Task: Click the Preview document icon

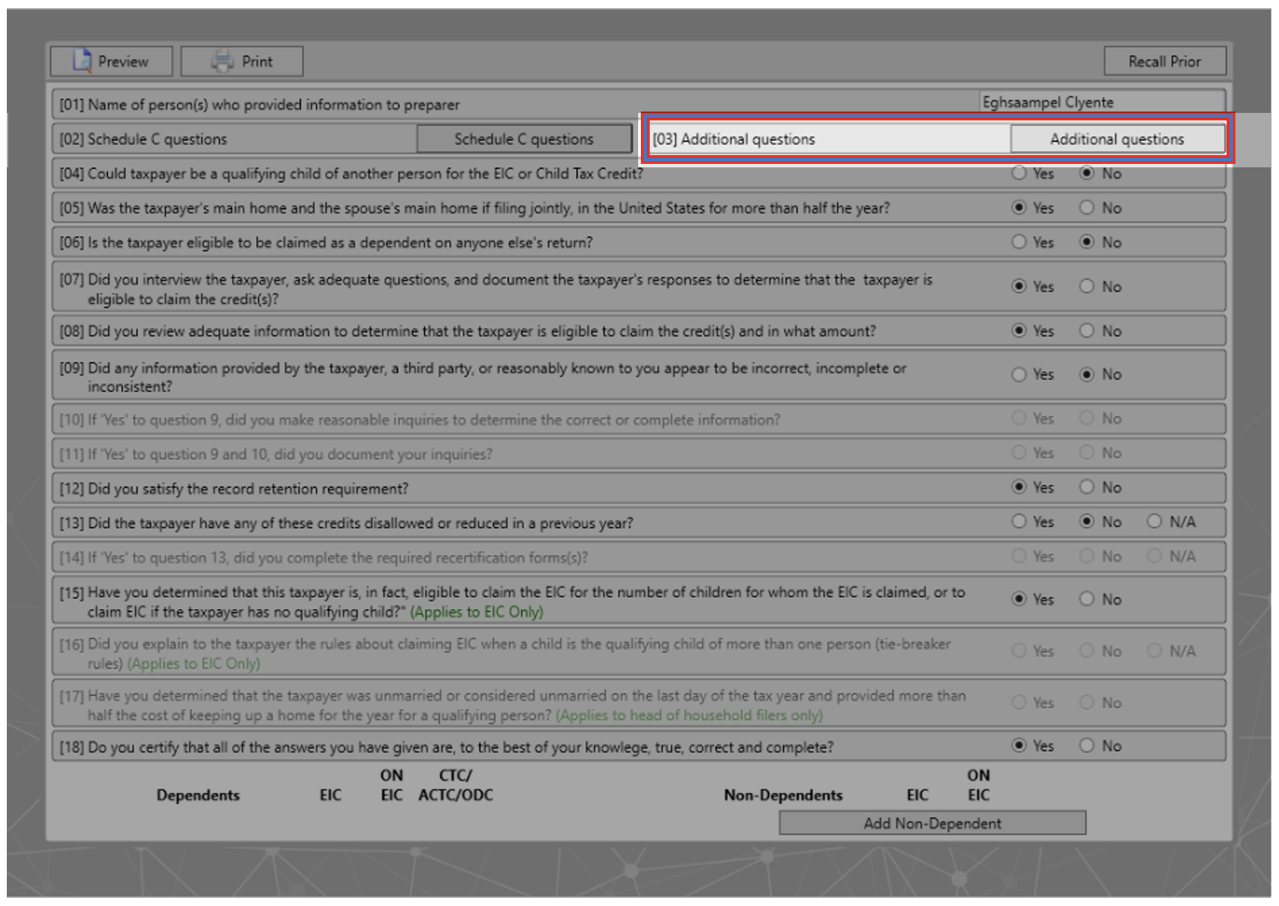Action: coord(82,61)
